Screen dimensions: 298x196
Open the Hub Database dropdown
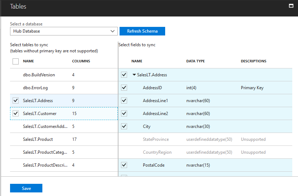64,31
